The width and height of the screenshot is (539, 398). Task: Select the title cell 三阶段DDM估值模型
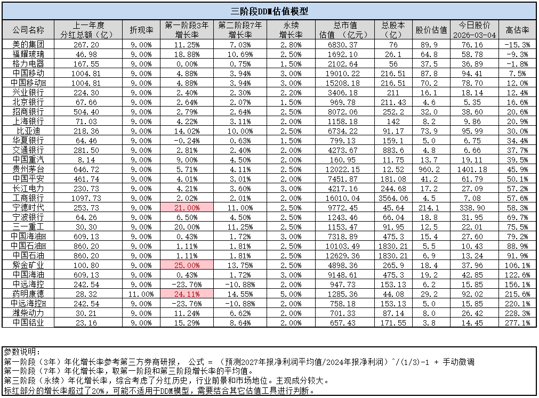[269, 11]
